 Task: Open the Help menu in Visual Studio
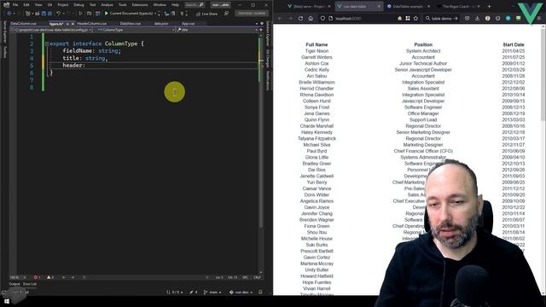click(175, 5)
